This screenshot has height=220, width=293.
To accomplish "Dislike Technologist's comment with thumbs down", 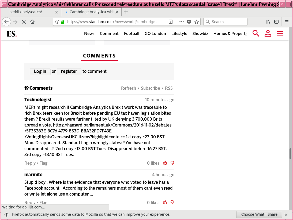I will [x=172, y=163].
